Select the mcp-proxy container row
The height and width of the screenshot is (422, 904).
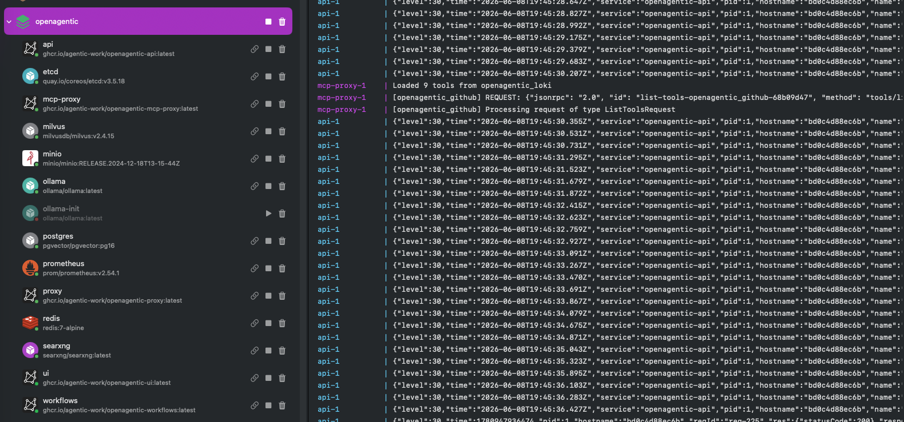pyautogui.click(x=148, y=104)
